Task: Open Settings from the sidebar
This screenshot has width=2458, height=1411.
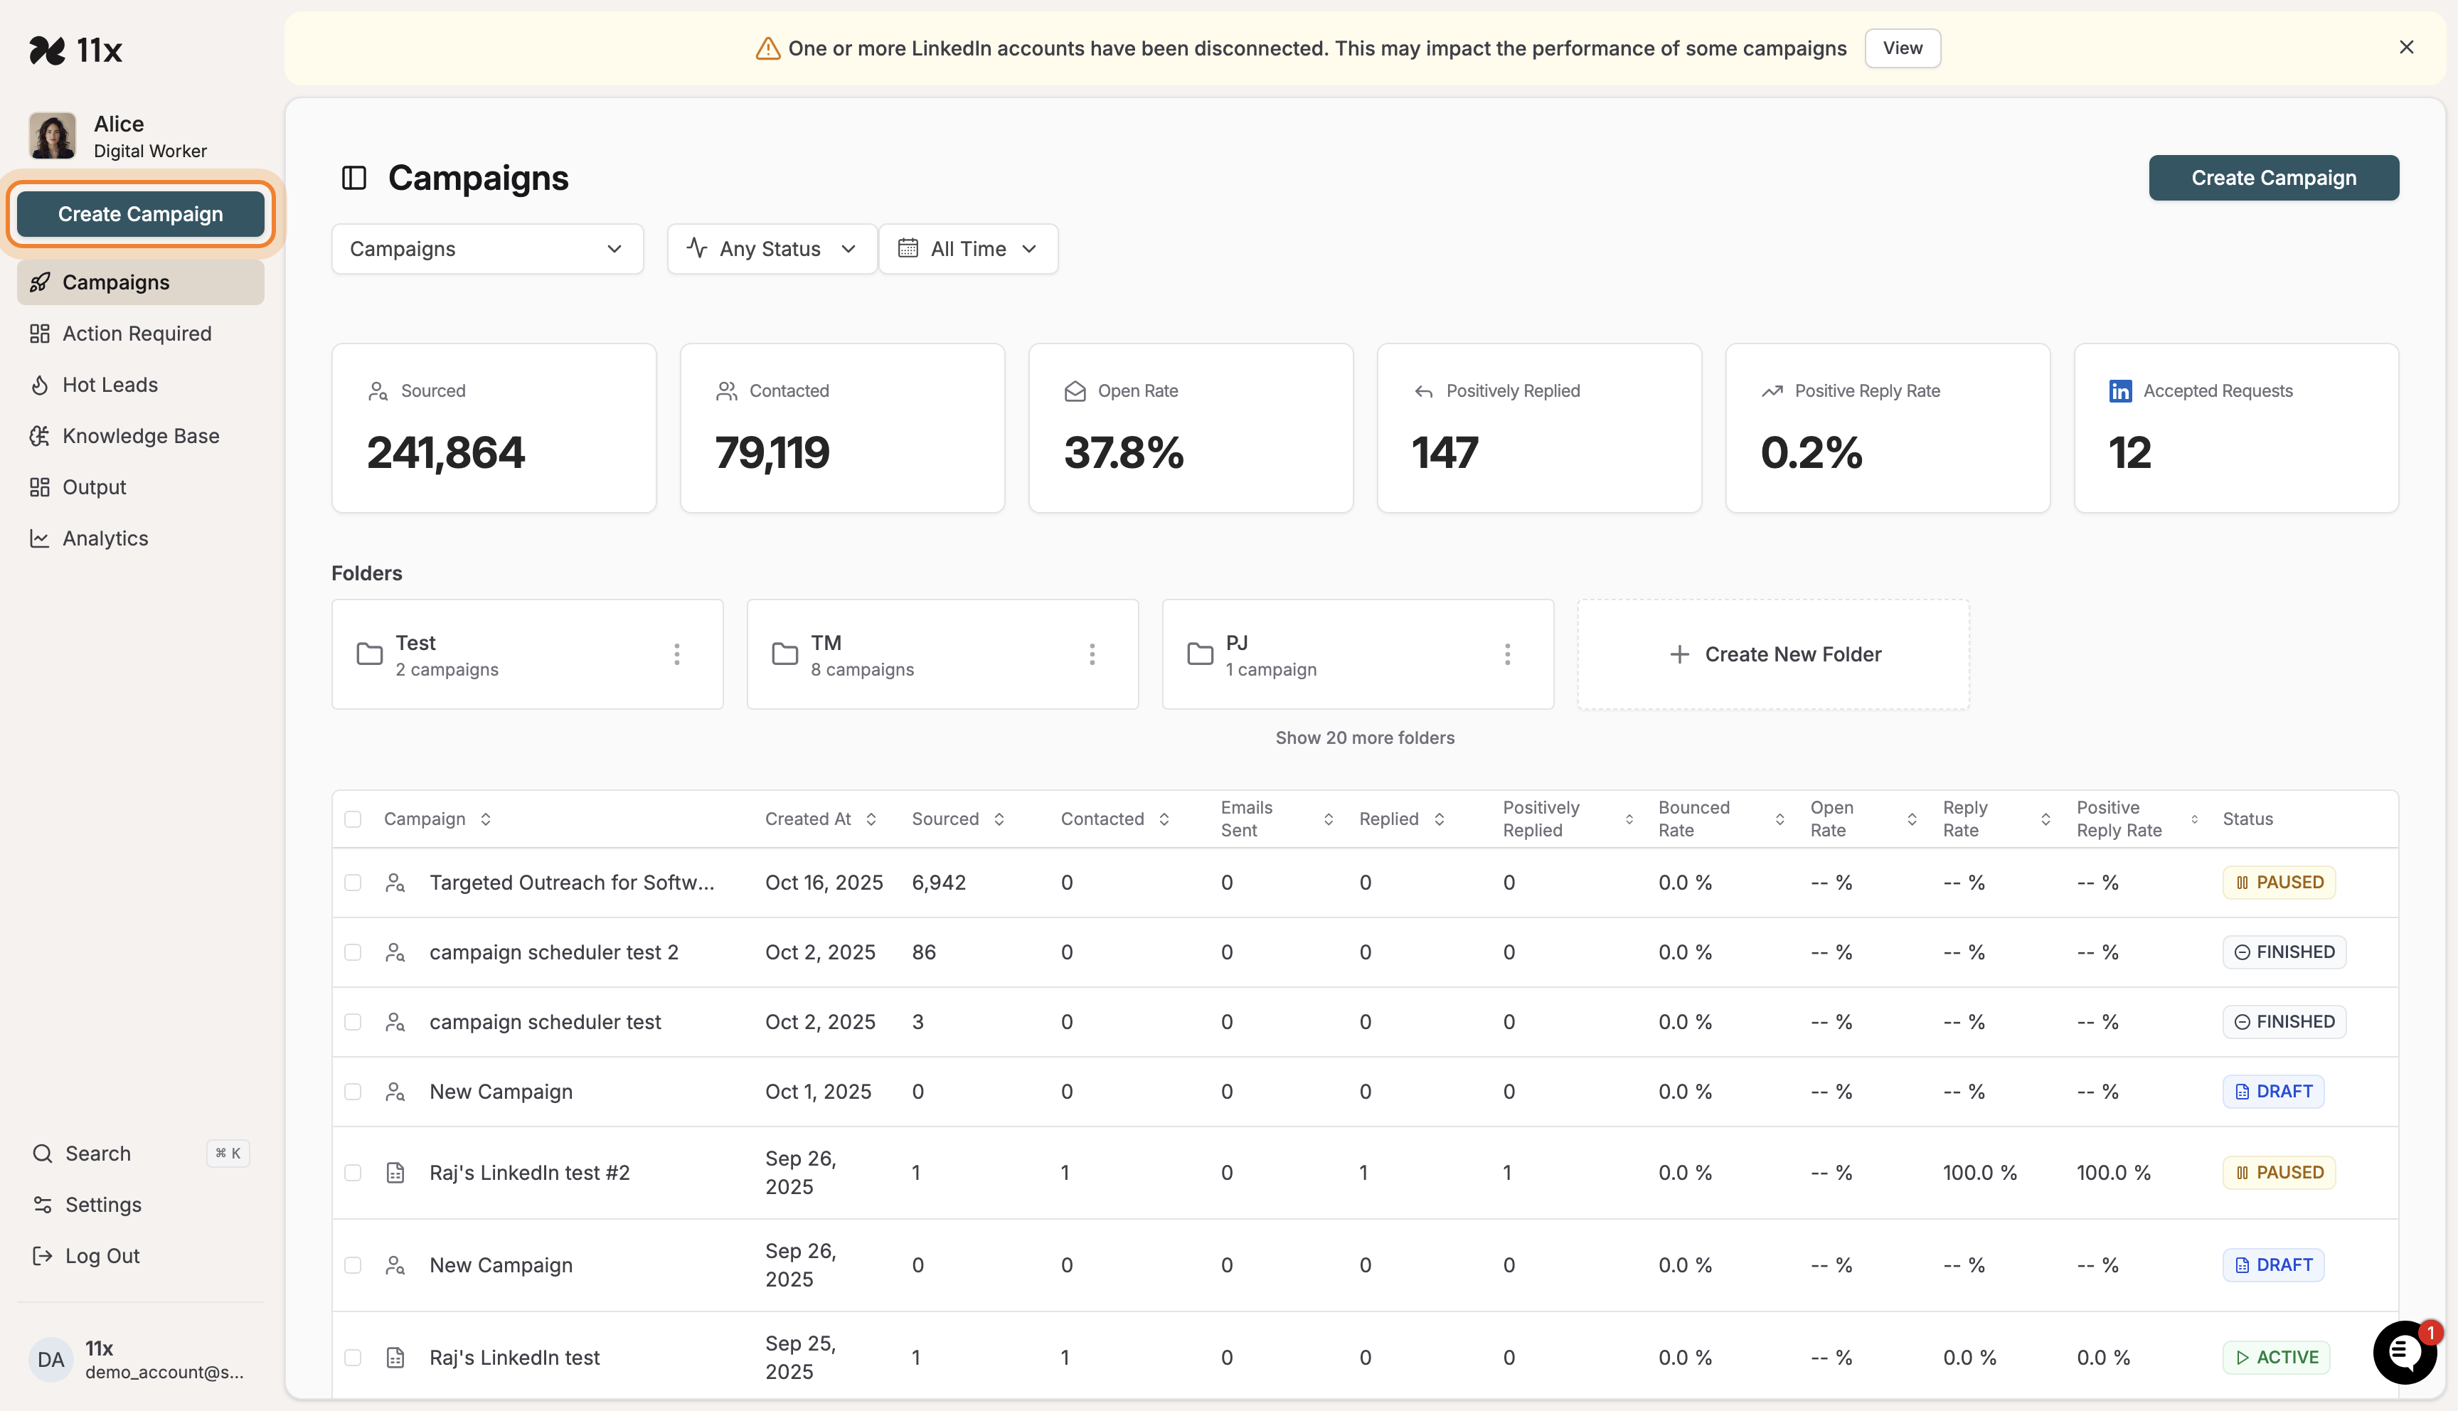Action: pyautogui.click(x=102, y=1205)
